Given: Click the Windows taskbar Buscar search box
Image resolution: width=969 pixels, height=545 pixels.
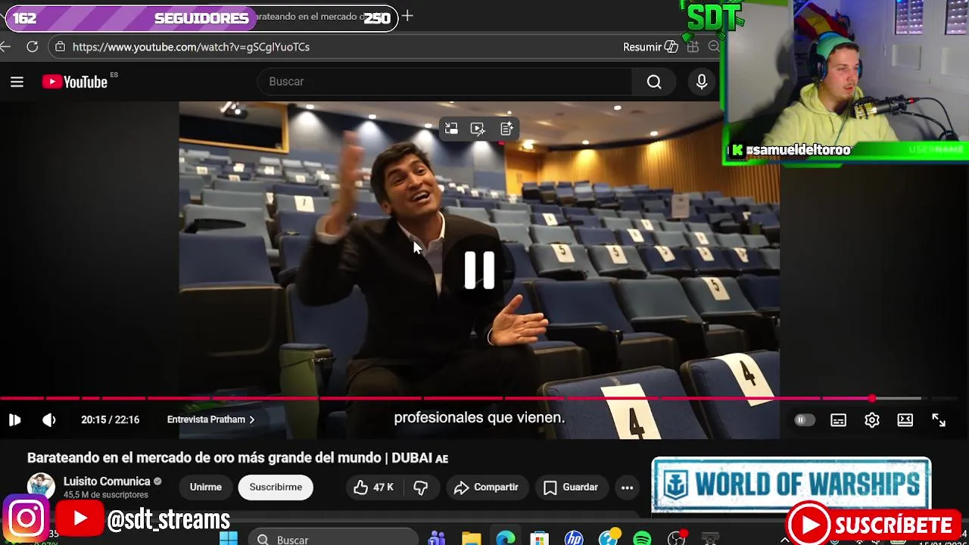Looking at the screenshot, I should coord(333,538).
